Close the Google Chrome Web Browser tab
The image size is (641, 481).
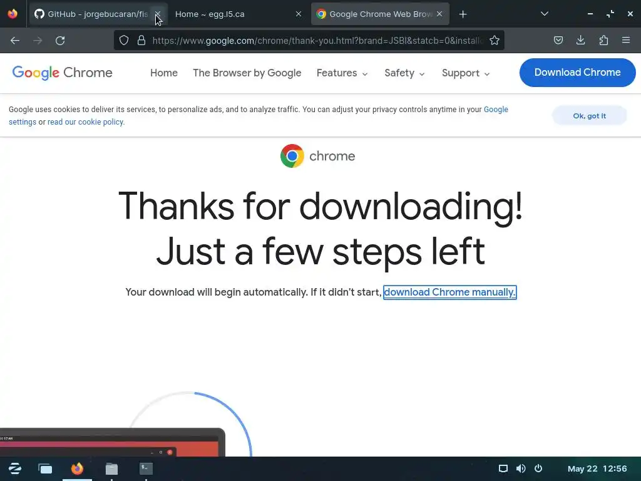point(439,14)
